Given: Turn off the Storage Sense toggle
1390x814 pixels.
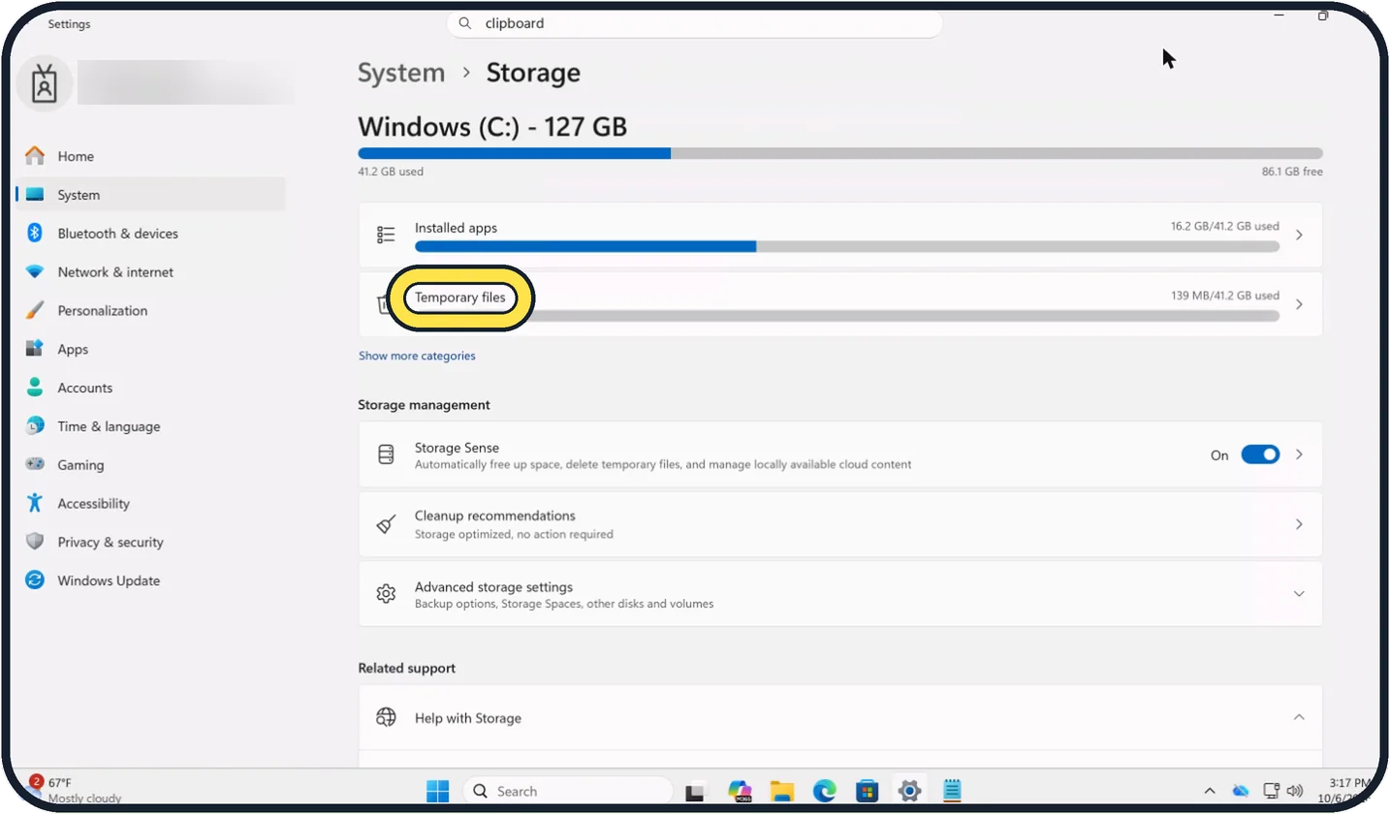Looking at the screenshot, I should pyautogui.click(x=1260, y=454).
